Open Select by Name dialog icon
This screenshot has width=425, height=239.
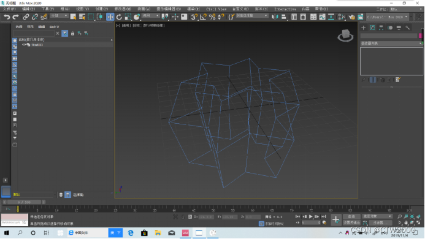(82, 17)
